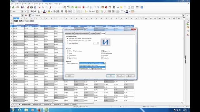
Task: Export directly as PDF icon
Action: pos(28,7)
